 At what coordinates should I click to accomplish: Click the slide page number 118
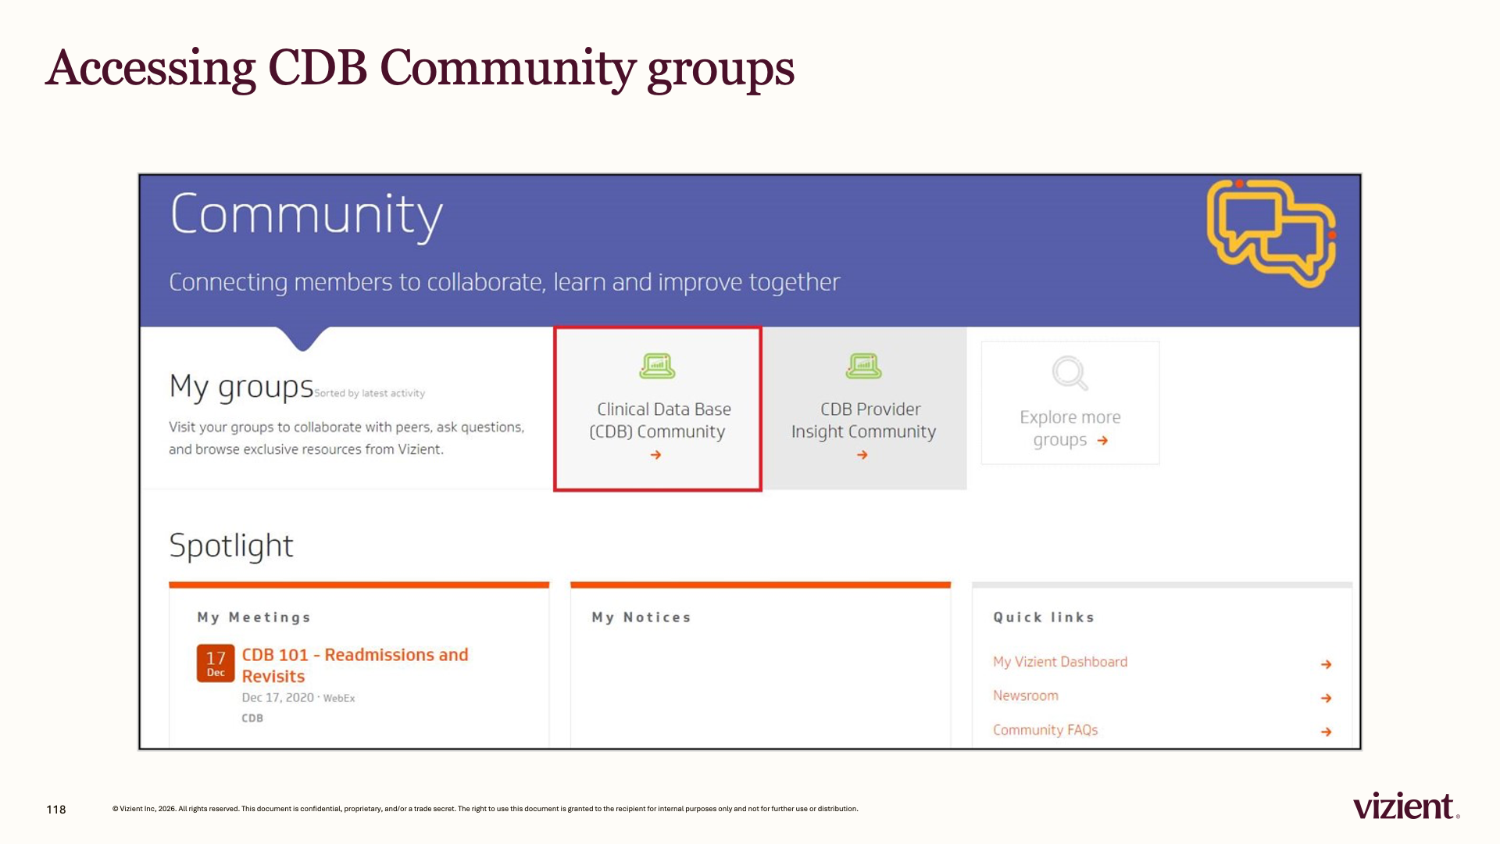point(56,810)
